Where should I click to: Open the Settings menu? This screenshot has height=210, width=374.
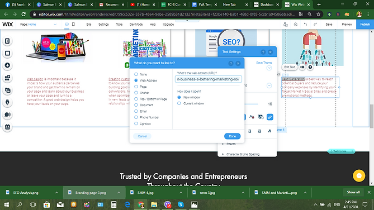(103, 25)
